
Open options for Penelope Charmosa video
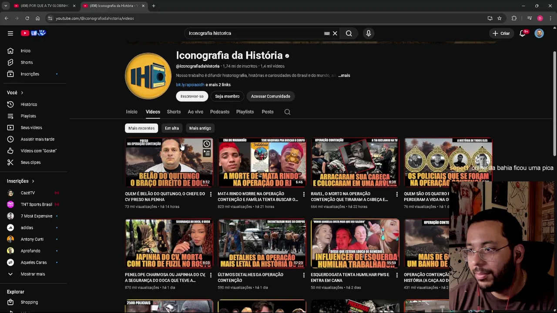click(x=211, y=275)
